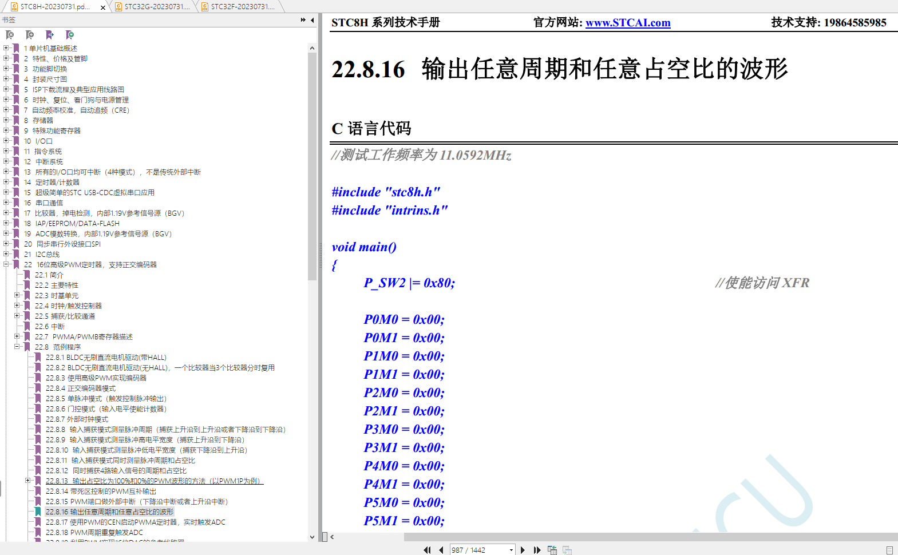Click the delete bookmark icon in bookmark toolbar
Viewport: 898px width, 555px height.
(x=10, y=35)
